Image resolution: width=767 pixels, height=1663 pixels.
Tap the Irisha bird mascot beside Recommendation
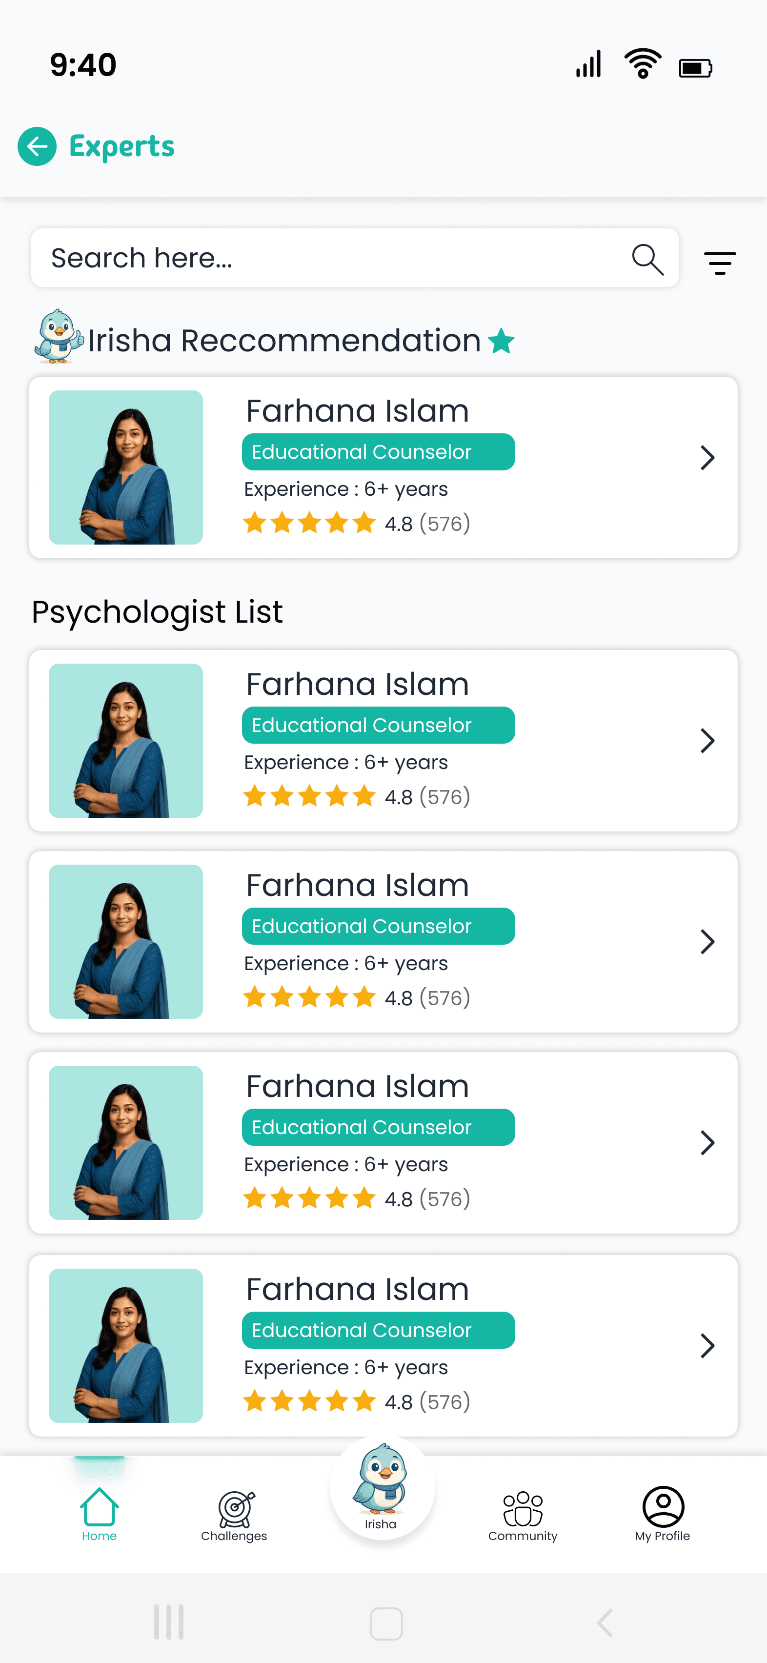59,336
